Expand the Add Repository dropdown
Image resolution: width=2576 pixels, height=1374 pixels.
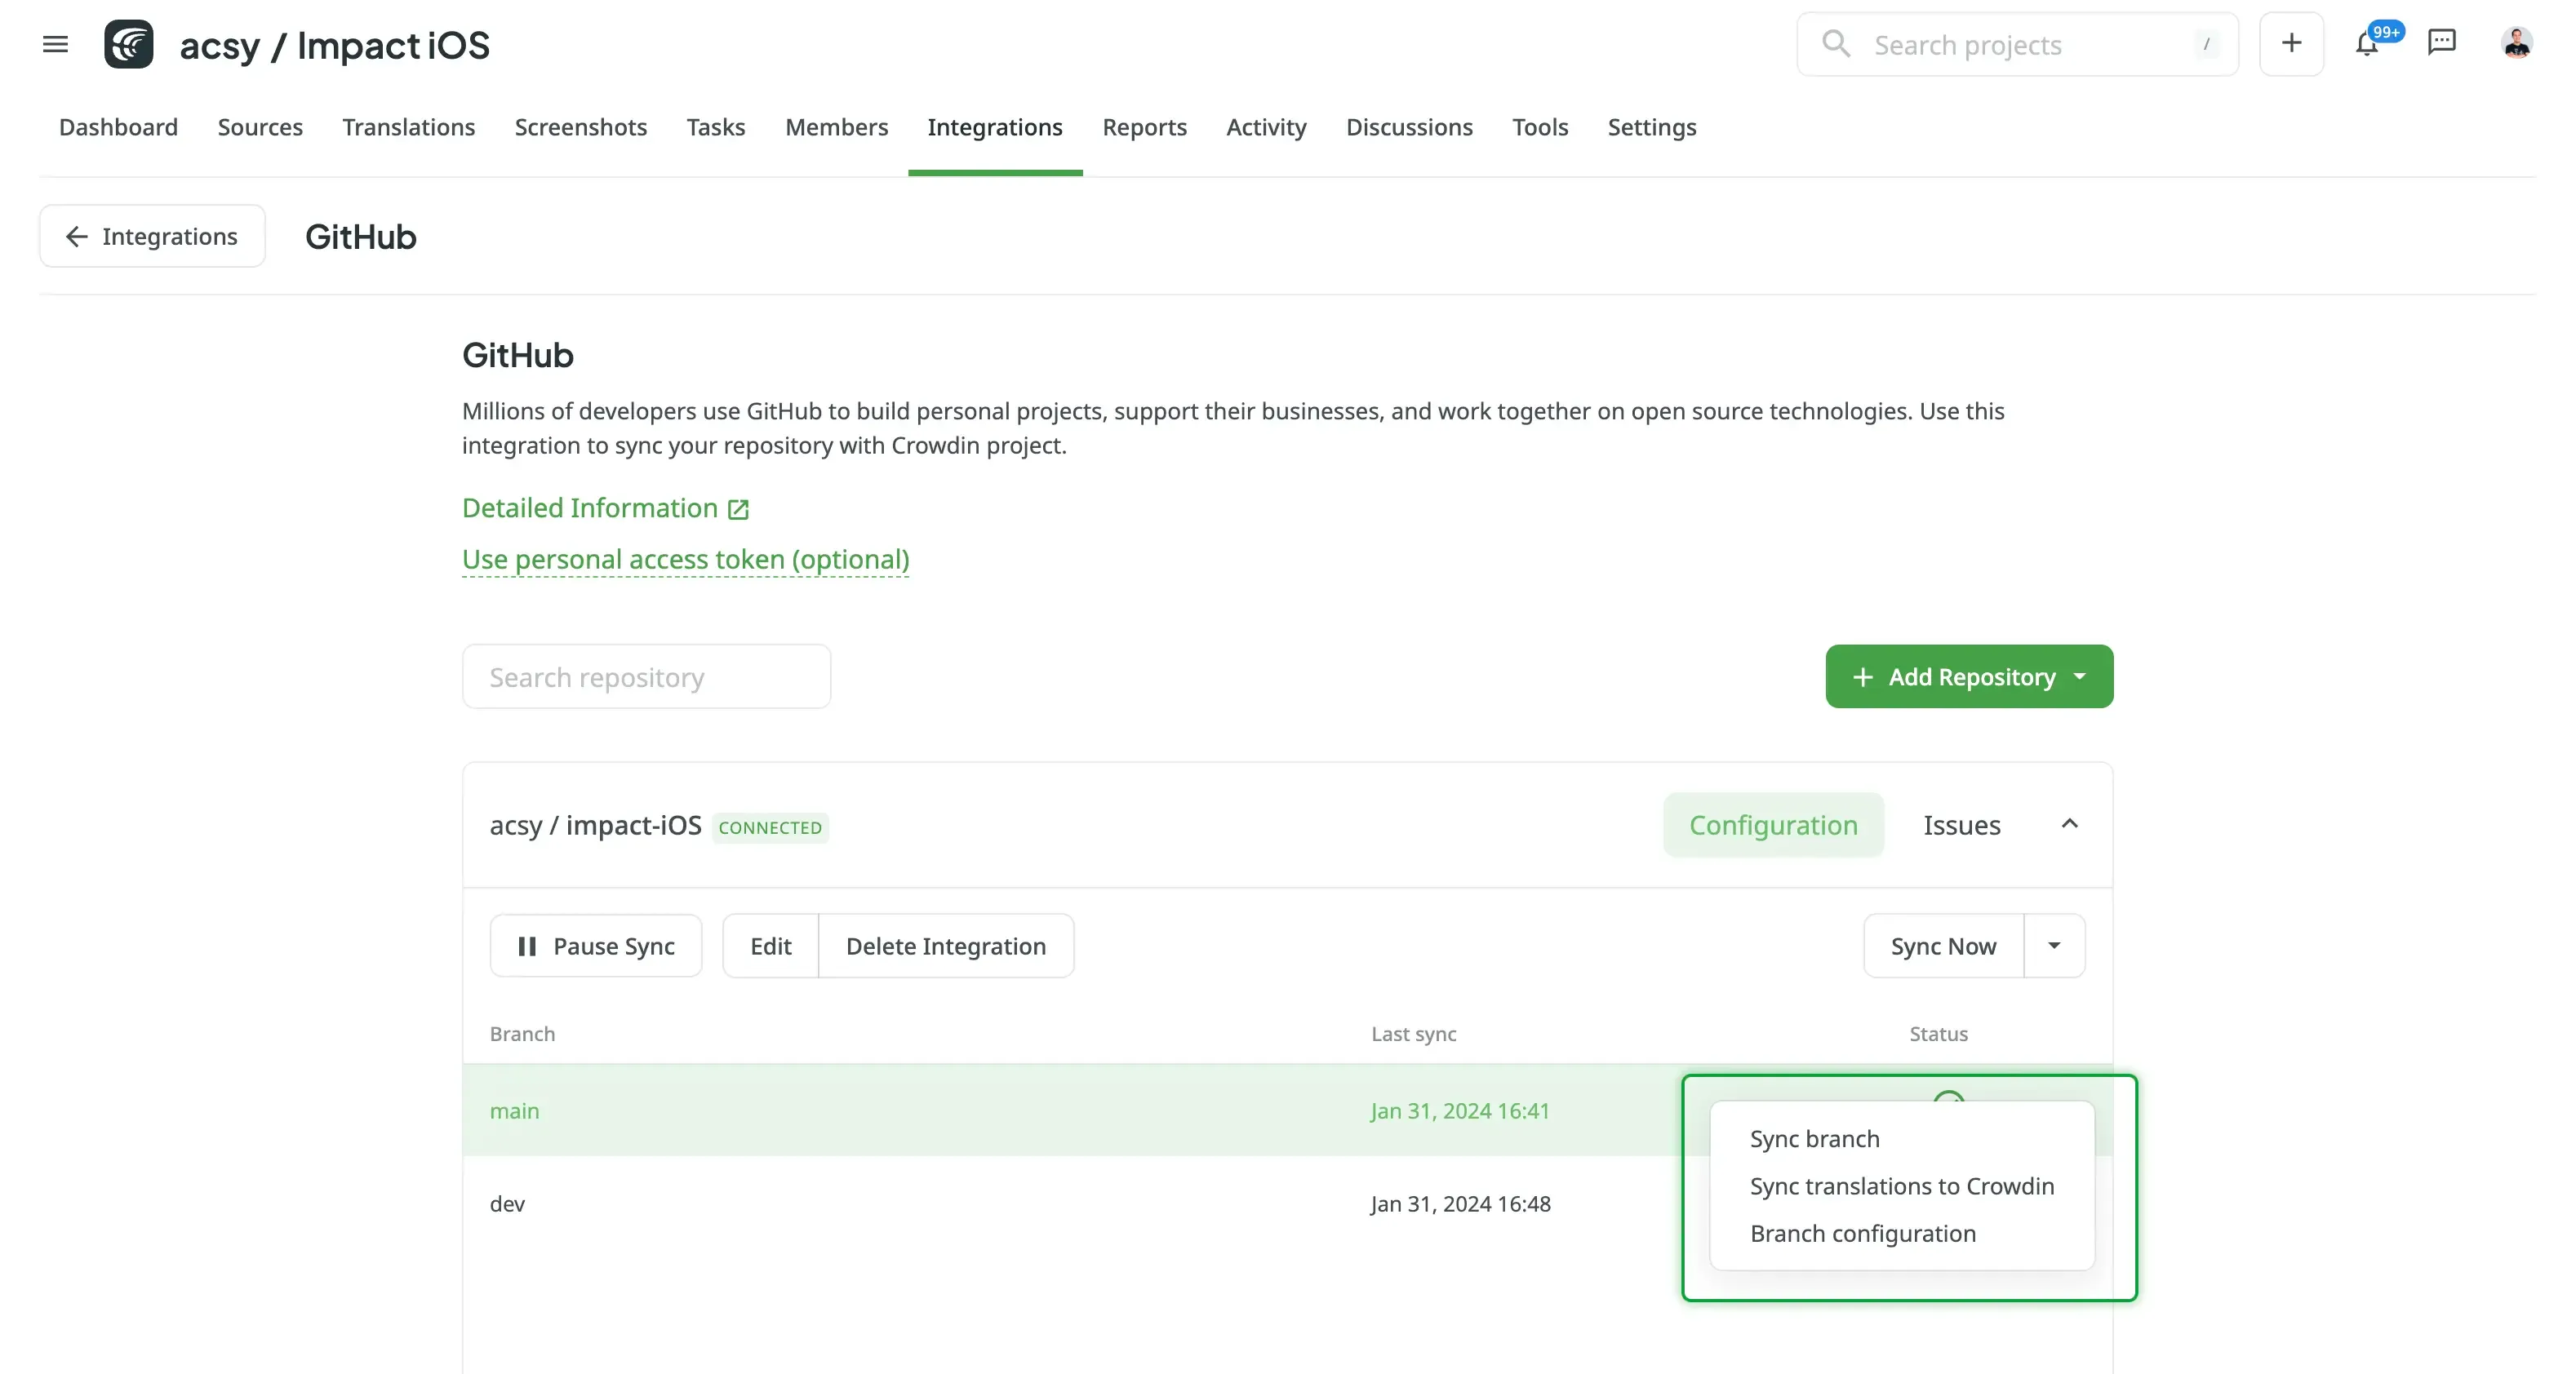2080,676
